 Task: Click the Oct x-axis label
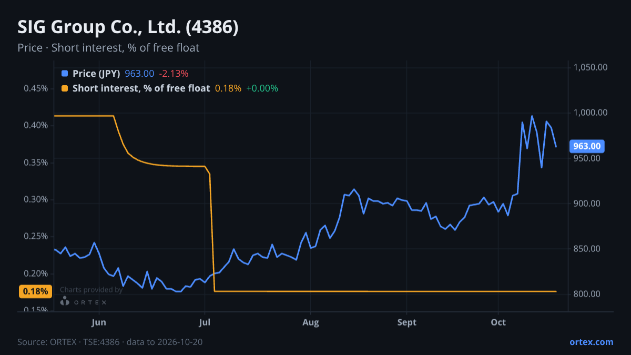(498, 322)
